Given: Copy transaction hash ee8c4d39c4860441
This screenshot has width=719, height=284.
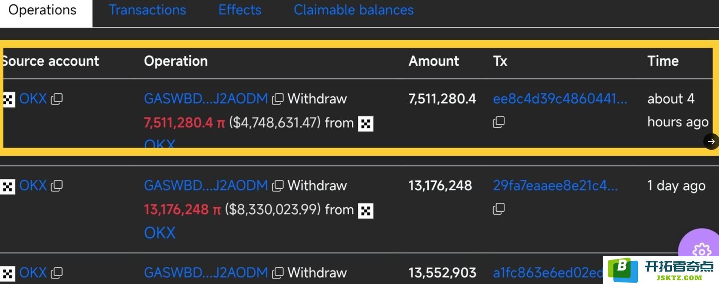Looking at the screenshot, I should [499, 122].
